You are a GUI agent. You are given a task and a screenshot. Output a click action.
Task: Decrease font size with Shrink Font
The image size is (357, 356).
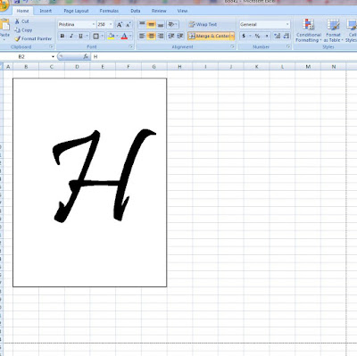pos(129,25)
